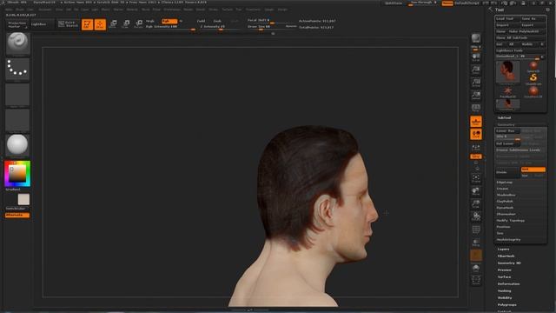The image size is (556, 313).
Task: Toggle the Rgb paint mode button
Action: click(169, 21)
